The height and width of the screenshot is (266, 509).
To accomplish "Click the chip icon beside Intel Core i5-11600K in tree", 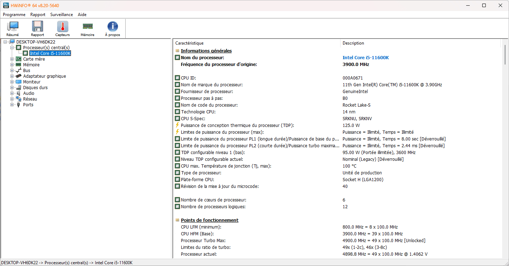I will [x=25, y=53].
